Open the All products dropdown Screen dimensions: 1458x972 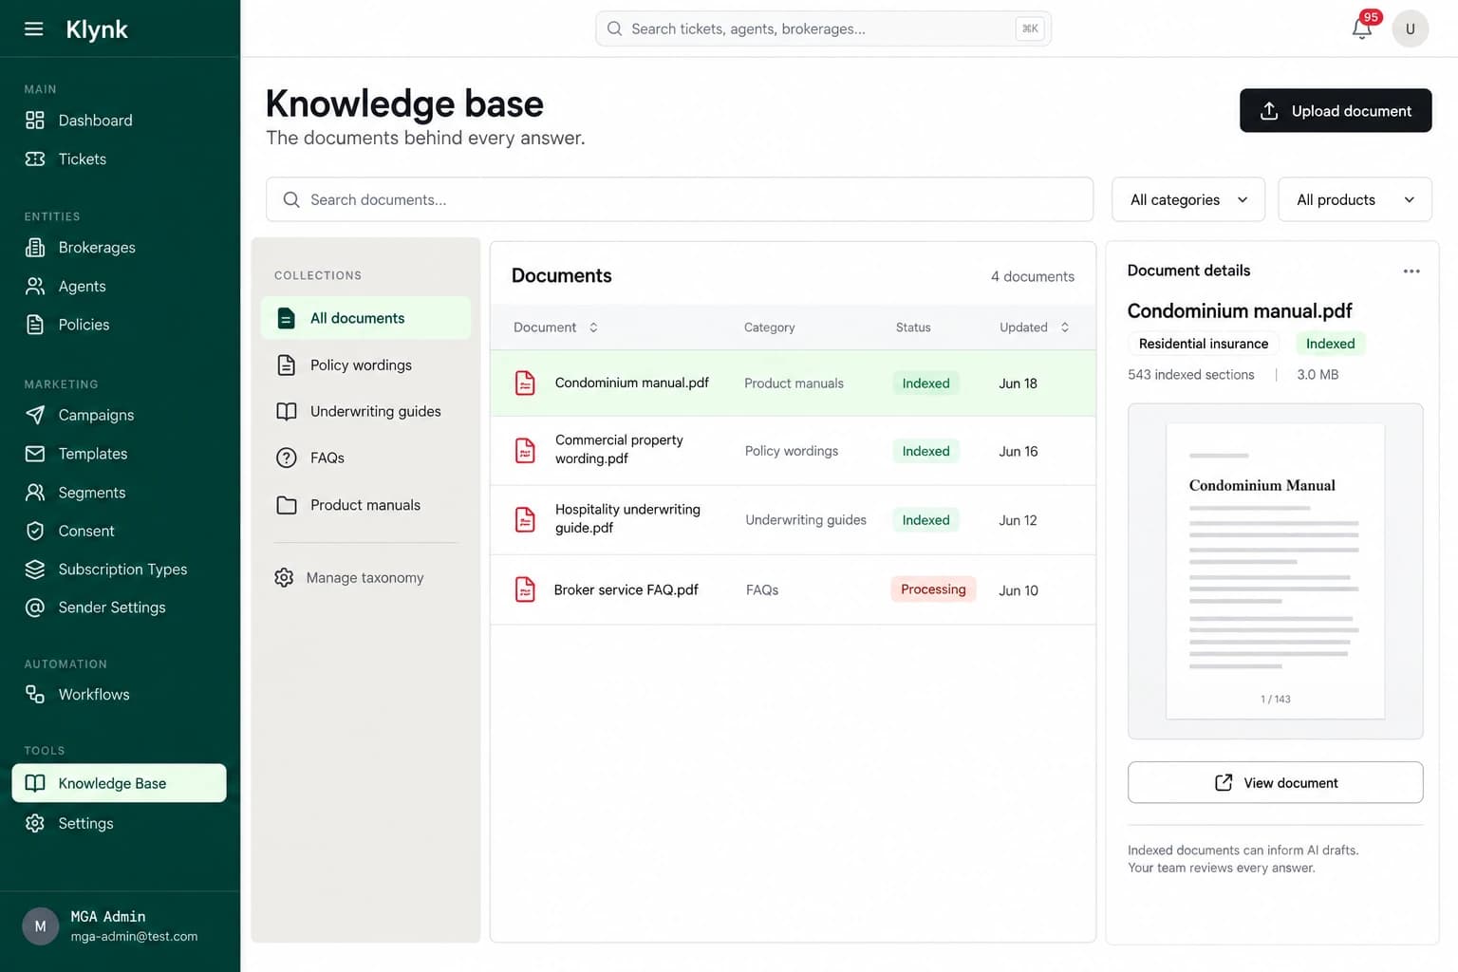[1355, 199]
